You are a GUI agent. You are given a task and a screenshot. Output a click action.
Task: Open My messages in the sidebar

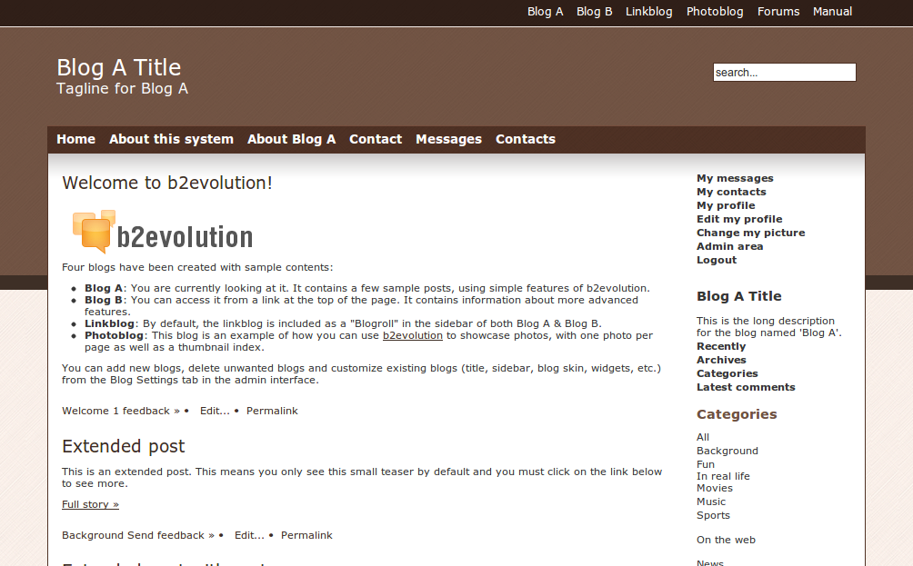click(735, 178)
